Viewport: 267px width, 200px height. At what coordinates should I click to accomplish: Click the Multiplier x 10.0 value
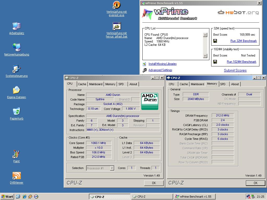pos(99,148)
